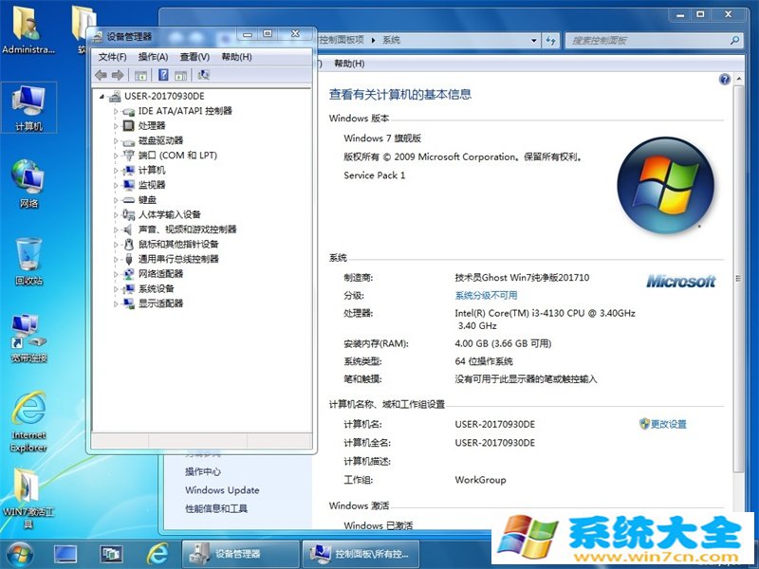Screen dimensions: 759x569
Task: Click the back arrow in Device Manager toolbar
Action: coord(102,74)
